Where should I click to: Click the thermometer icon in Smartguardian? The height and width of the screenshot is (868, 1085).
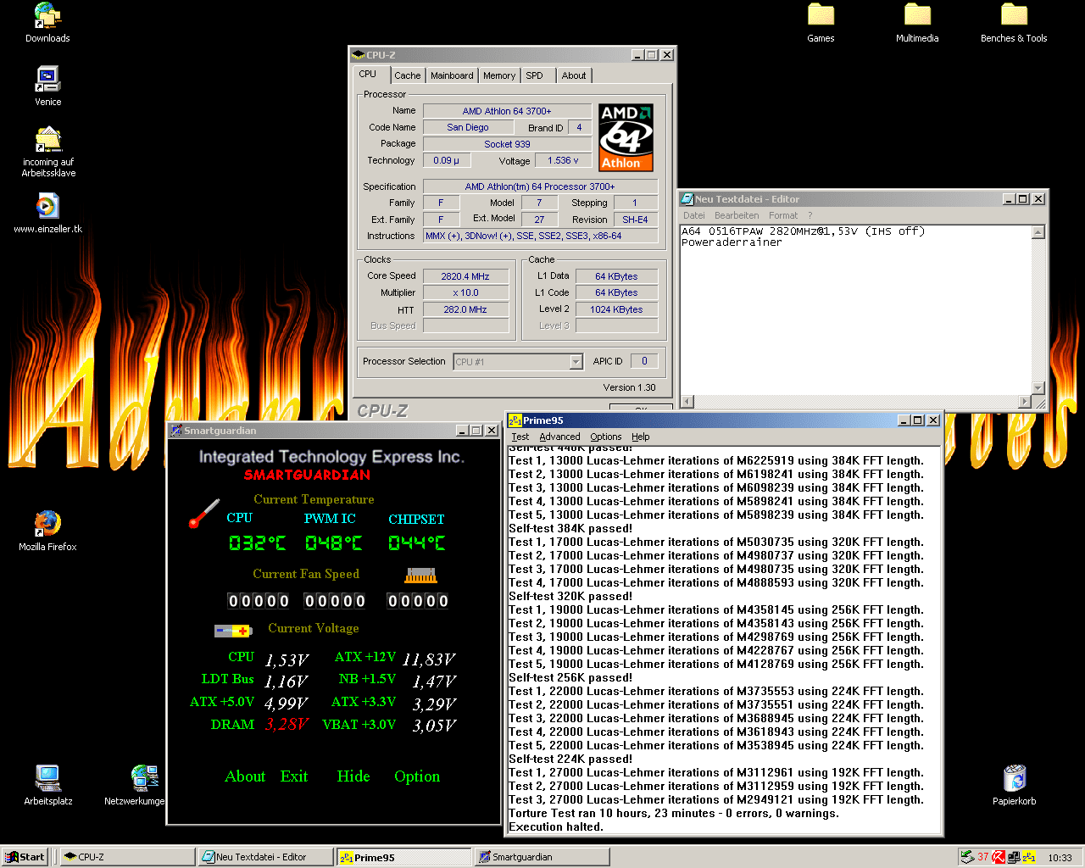coord(204,514)
